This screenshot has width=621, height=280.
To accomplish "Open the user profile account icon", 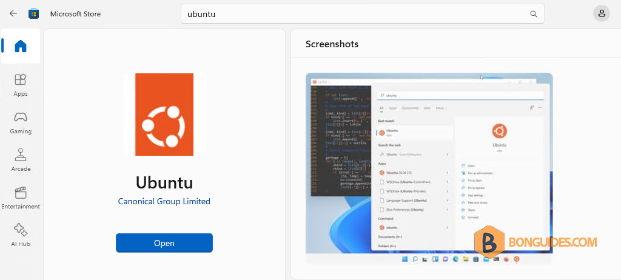I will click(601, 14).
